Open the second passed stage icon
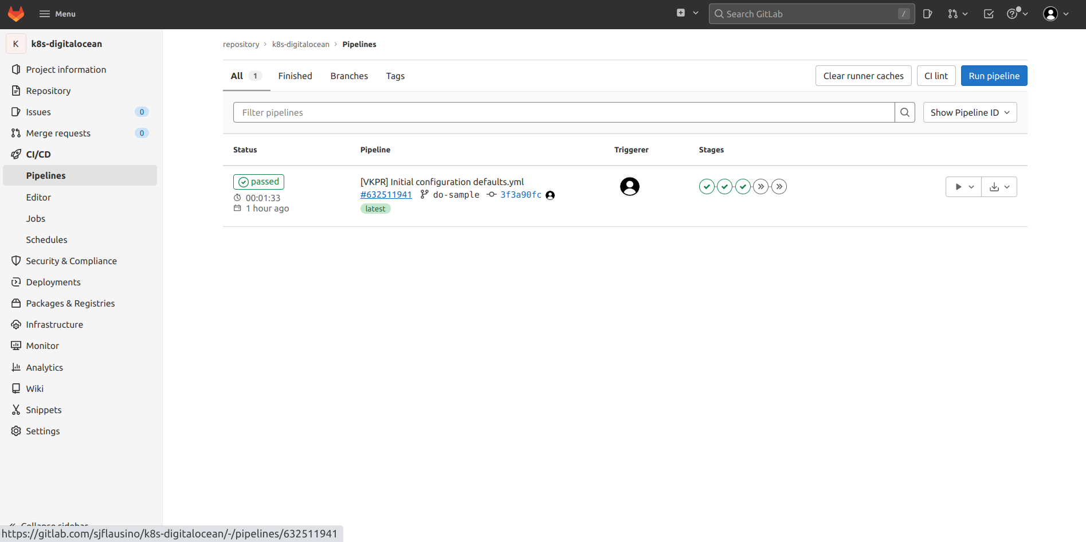Screen dimensions: 1086x542 pos(725,186)
